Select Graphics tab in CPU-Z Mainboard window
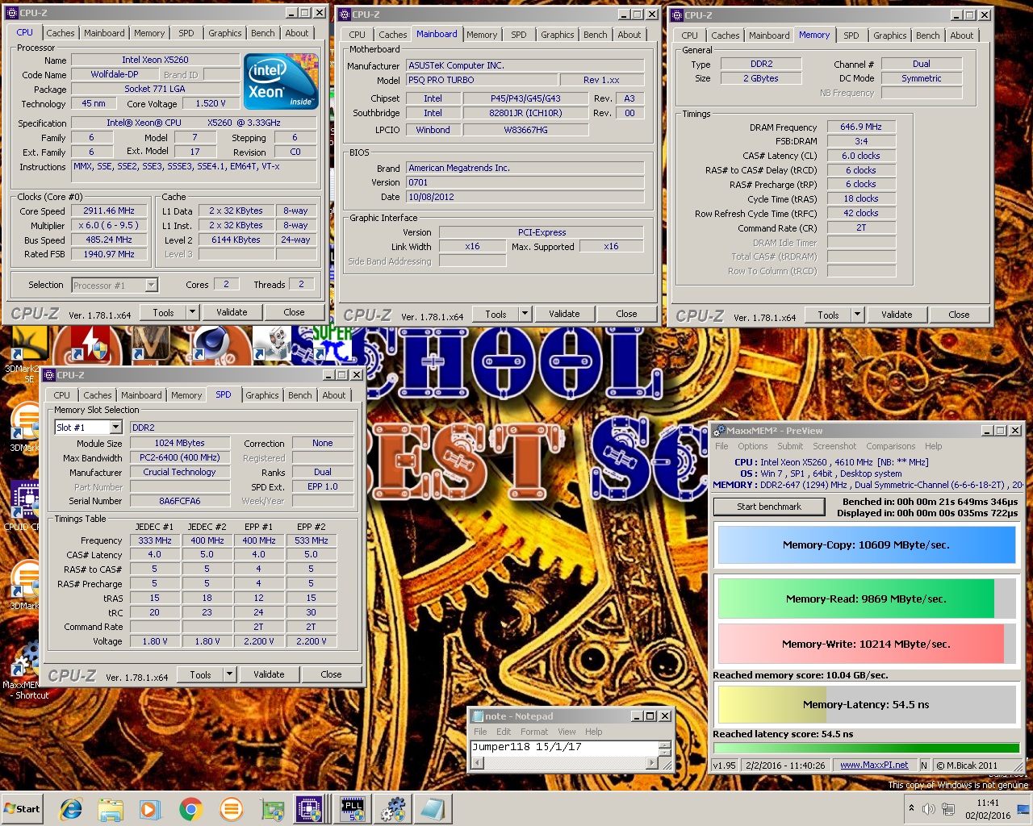This screenshot has width=1033, height=826. click(x=558, y=35)
